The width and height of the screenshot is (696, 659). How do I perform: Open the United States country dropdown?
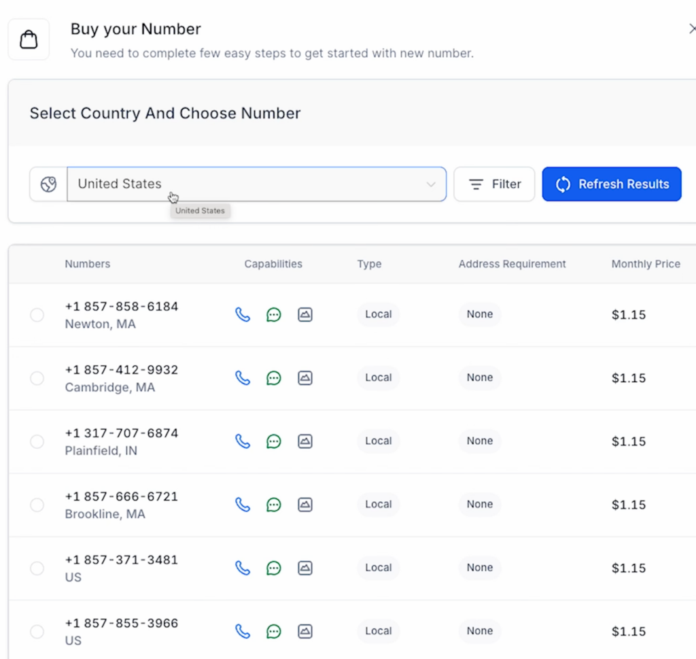pos(256,184)
